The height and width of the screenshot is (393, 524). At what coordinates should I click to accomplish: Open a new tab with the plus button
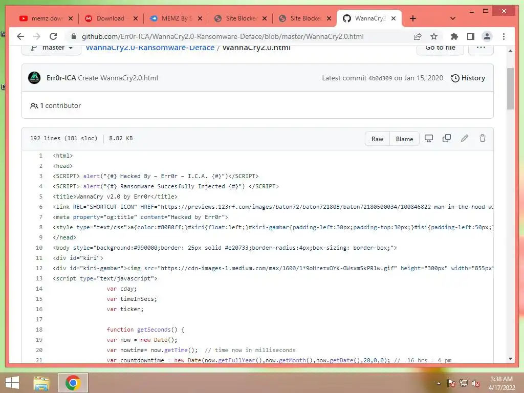(x=413, y=18)
